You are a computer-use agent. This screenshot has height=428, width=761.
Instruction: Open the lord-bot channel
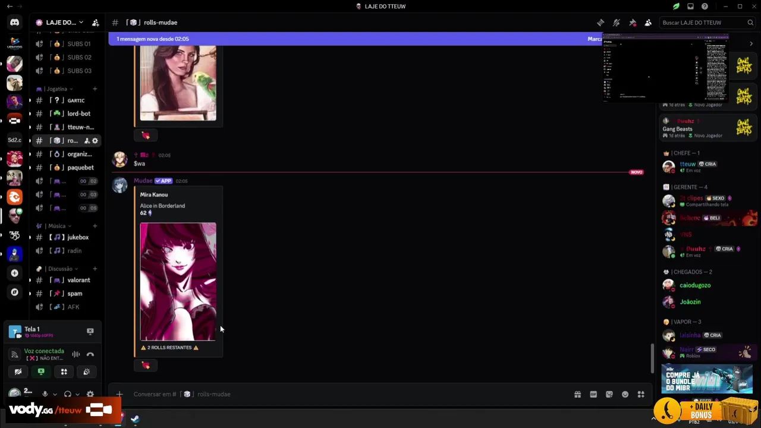coord(67,114)
